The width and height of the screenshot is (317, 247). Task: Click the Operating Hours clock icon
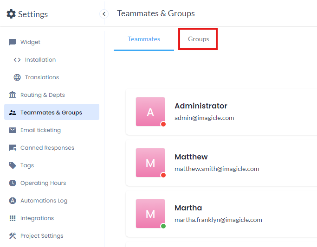tap(13, 183)
